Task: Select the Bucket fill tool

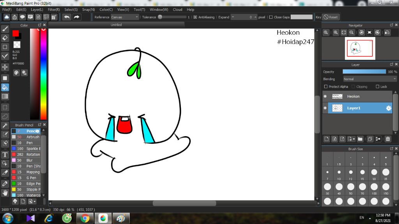Action: (5, 87)
